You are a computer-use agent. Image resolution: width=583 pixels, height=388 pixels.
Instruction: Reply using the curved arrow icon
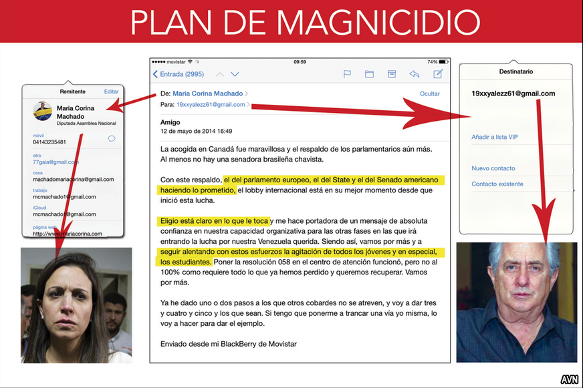[x=415, y=74]
